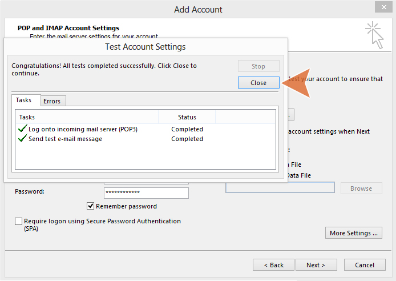396x281 pixels.
Task: Click the green checkmark beside Send test e-mail message
Action: tap(23, 139)
